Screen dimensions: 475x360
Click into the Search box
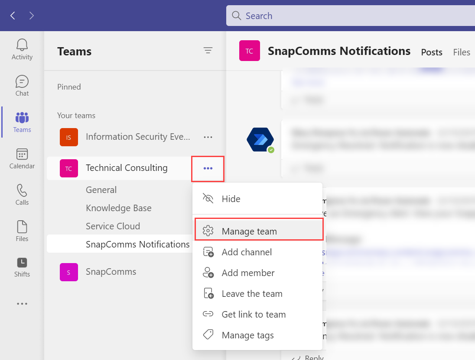tap(351, 16)
